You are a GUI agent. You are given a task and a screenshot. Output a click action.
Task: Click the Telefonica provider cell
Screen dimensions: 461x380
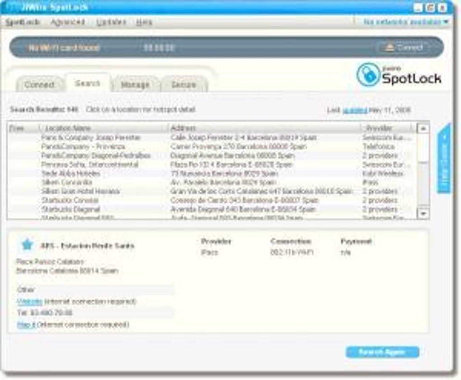[379, 146]
